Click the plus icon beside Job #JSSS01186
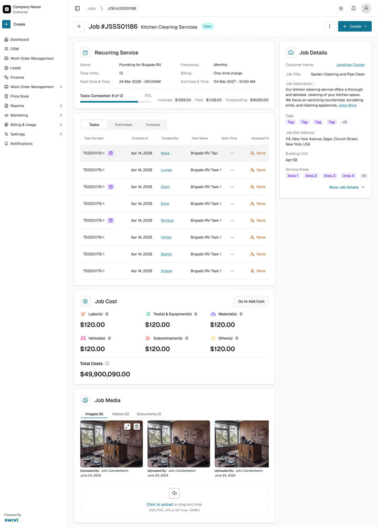378x527 pixels. coord(79,26)
